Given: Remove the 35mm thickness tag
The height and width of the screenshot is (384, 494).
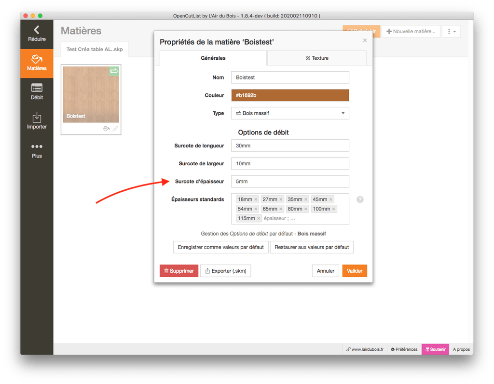Looking at the screenshot, I should click(305, 199).
